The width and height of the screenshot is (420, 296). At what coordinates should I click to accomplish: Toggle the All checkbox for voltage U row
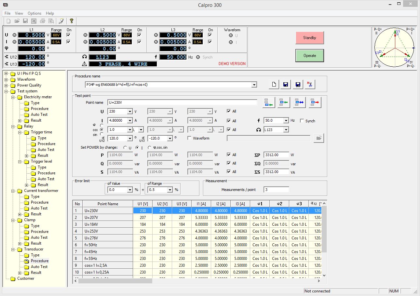[229, 111]
